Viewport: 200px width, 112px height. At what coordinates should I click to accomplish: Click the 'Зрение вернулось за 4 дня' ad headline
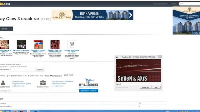point(72,51)
